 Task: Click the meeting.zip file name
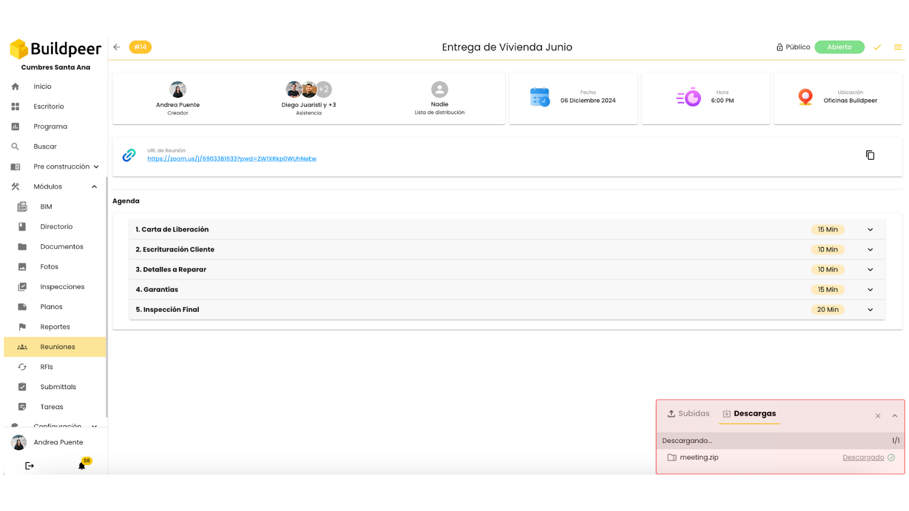[699, 458]
